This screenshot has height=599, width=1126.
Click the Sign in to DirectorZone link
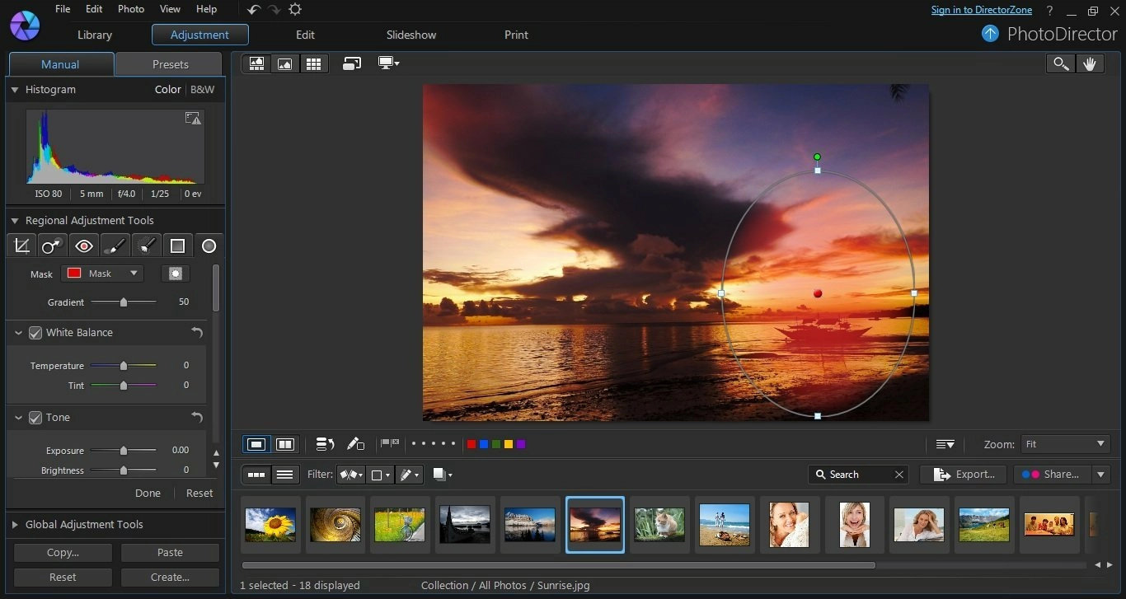981,10
